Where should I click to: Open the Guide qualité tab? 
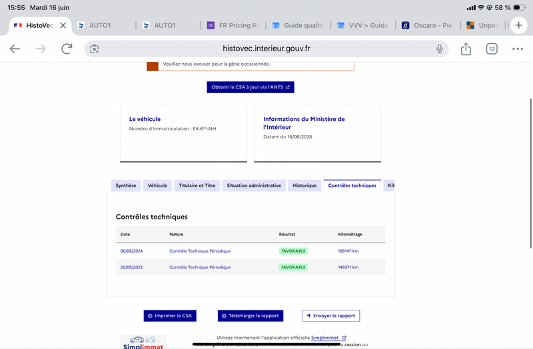(x=298, y=25)
